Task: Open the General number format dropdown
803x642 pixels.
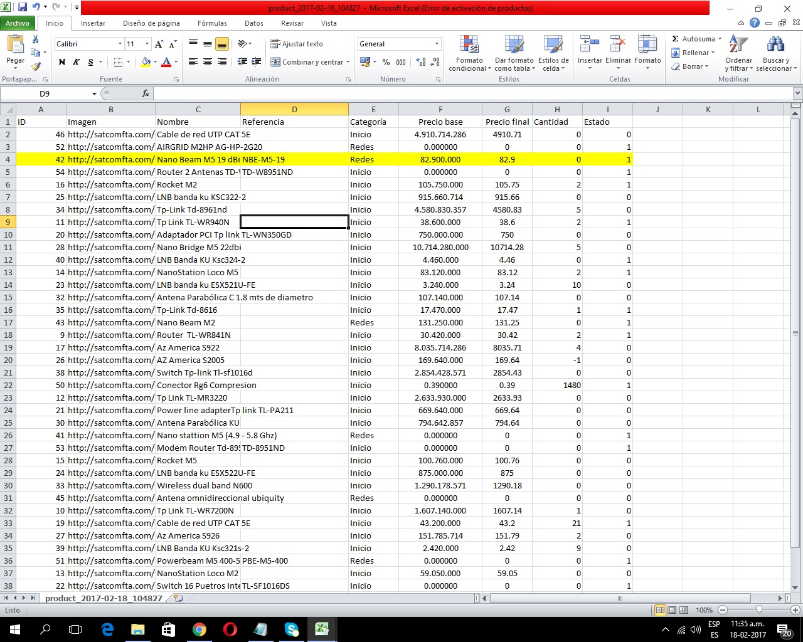Action: pos(437,44)
